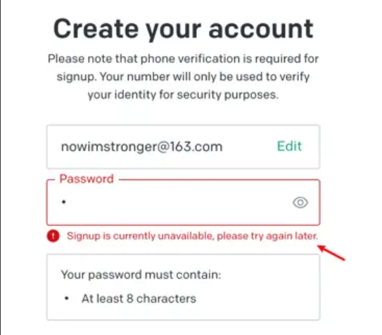382x335 pixels.
Task: Edit the email address
Action: [289, 146]
